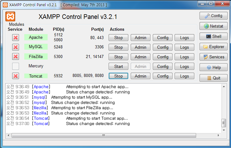
Task: Open Explorer with the folder button
Action: [x=214, y=47]
